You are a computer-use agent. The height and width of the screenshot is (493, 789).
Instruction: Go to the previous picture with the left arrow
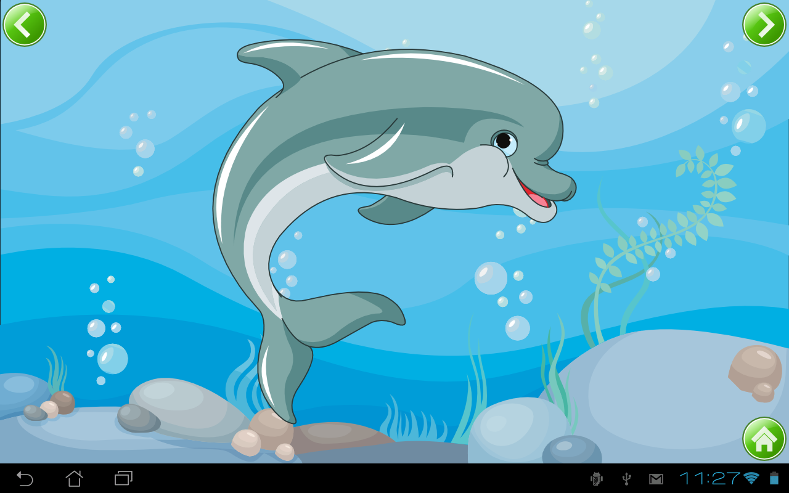25,25
